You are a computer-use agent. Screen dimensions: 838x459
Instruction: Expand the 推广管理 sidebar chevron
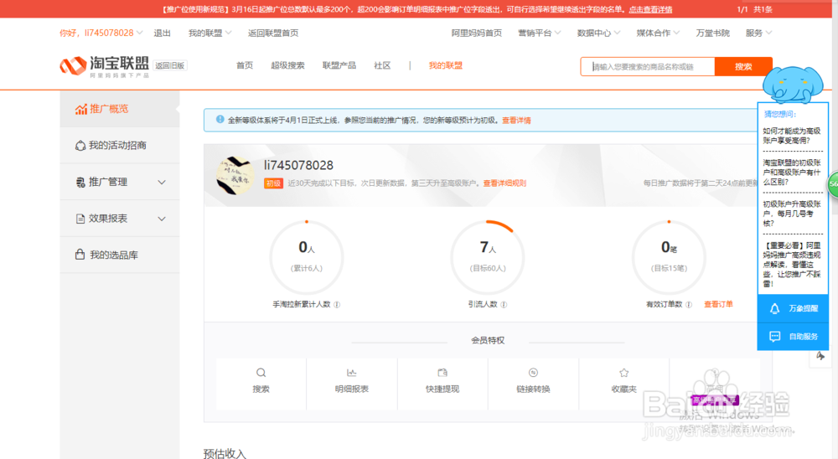click(162, 183)
